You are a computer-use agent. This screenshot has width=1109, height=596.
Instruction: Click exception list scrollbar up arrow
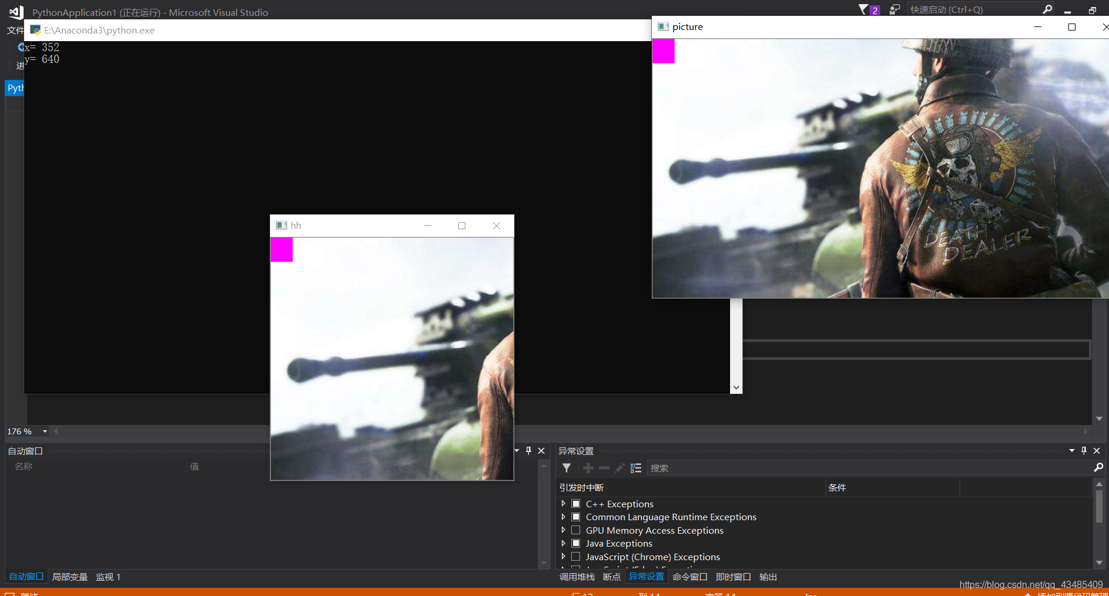click(x=1099, y=484)
